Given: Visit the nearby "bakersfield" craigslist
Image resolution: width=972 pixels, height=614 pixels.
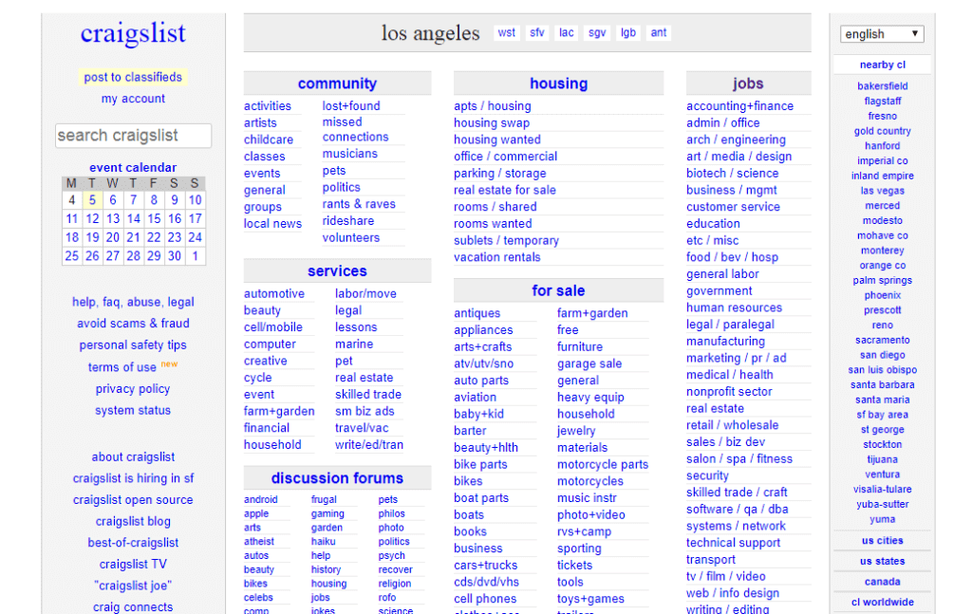Looking at the screenshot, I should pyautogui.click(x=881, y=85).
